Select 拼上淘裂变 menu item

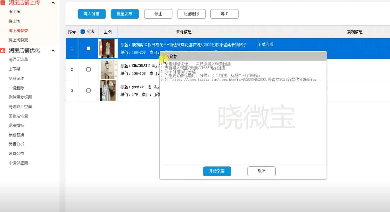click(18, 40)
